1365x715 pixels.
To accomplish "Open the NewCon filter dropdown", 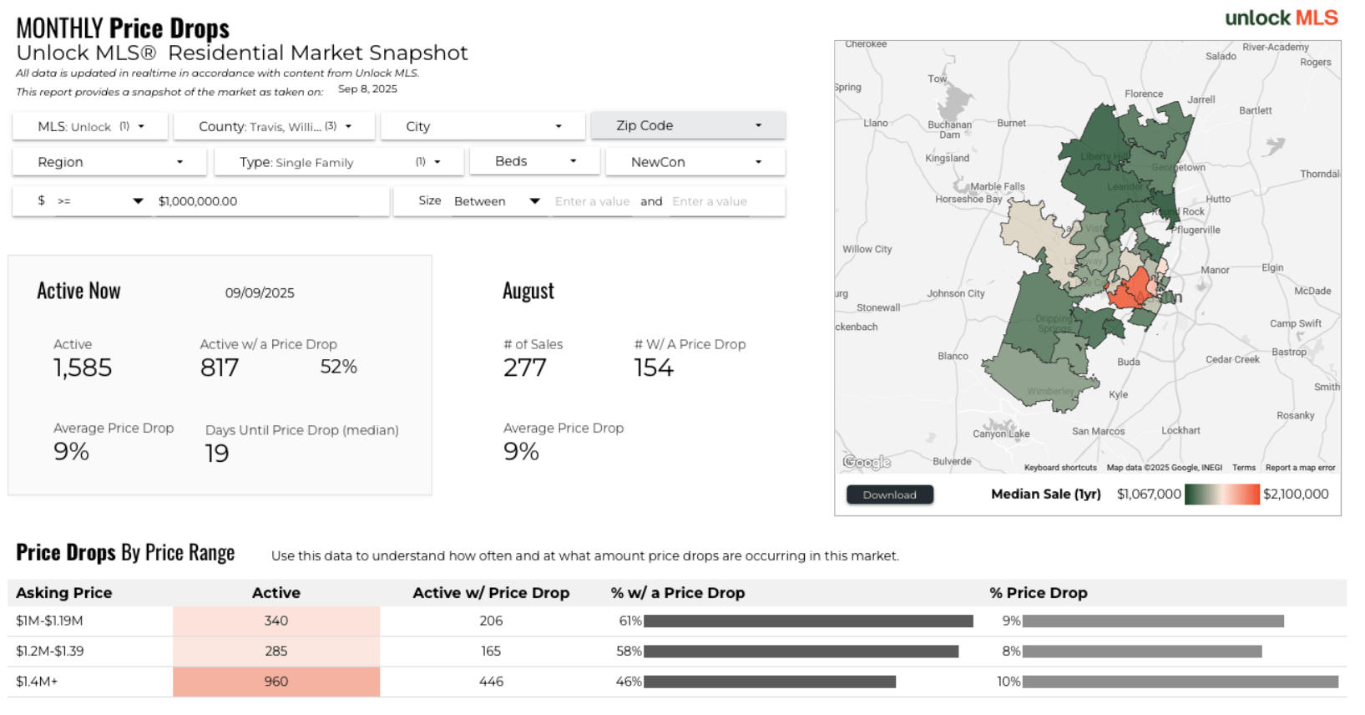I will (695, 162).
